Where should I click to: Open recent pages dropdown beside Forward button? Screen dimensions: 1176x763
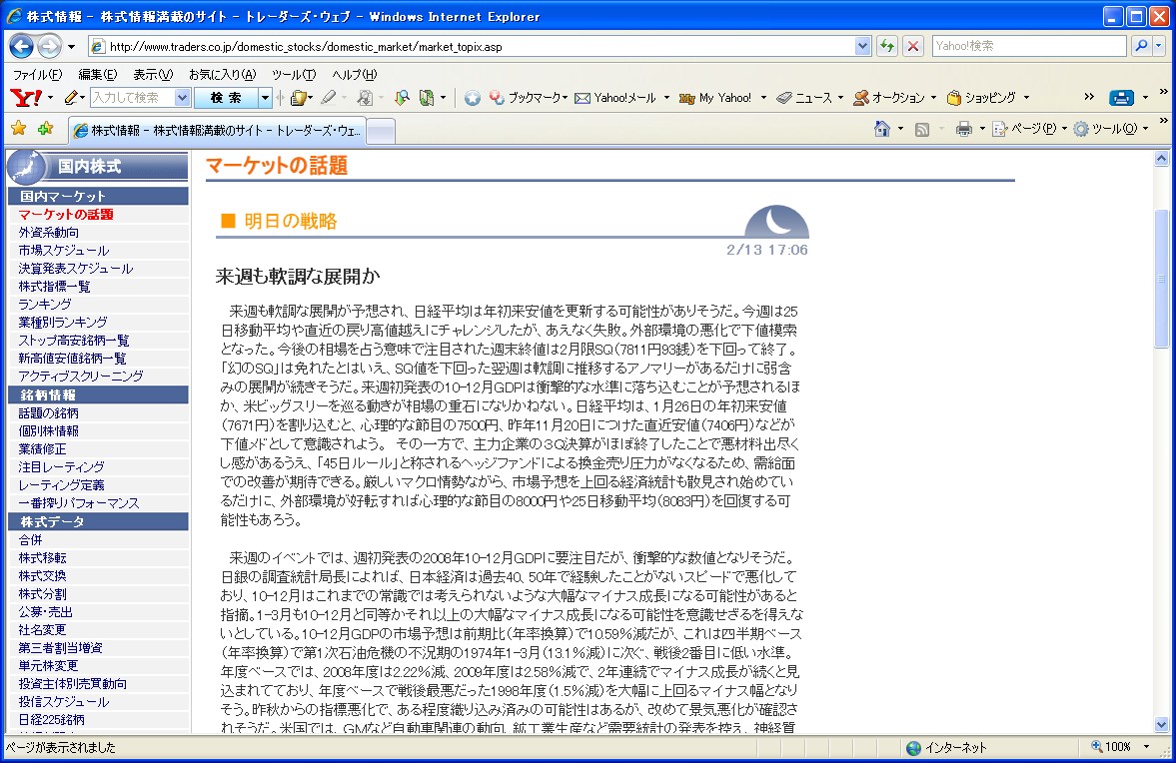point(71,47)
